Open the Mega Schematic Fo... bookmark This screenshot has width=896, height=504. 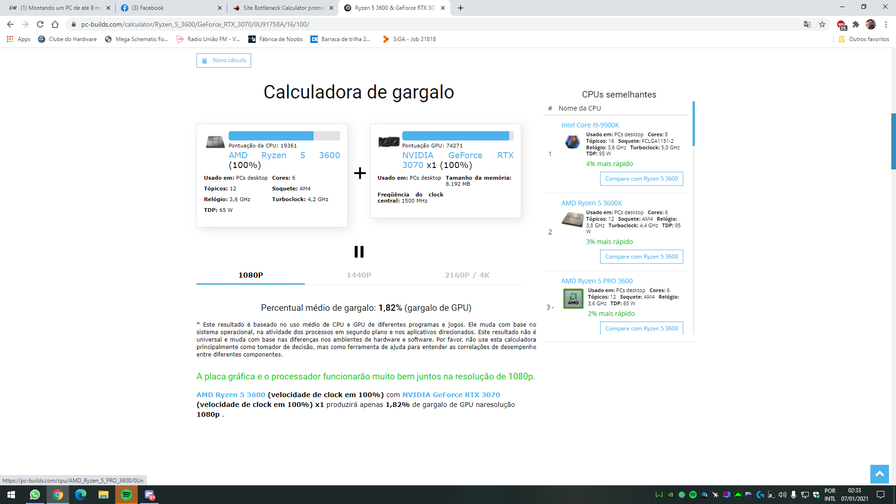[x=136, y=39]
